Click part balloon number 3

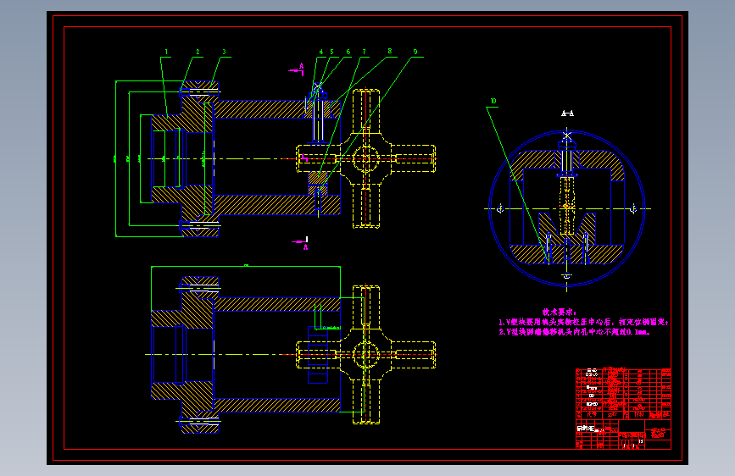tap(224, 52)
